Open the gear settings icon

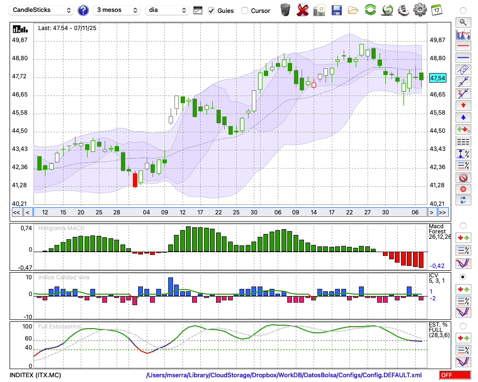[x=420, y=10]
